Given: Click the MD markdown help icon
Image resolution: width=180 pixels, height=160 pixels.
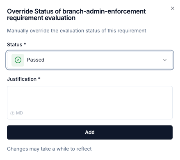Looking at the screenshot, I should tap(12, 113).
